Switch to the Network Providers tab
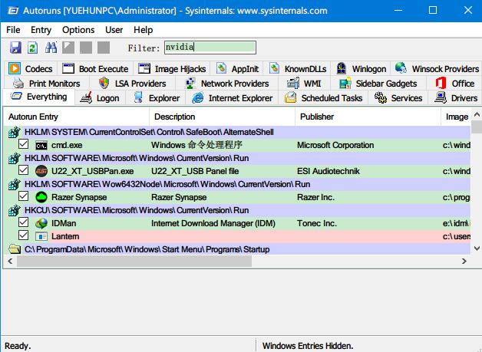This screenshot has width=482, height=352. click(227, 84)
